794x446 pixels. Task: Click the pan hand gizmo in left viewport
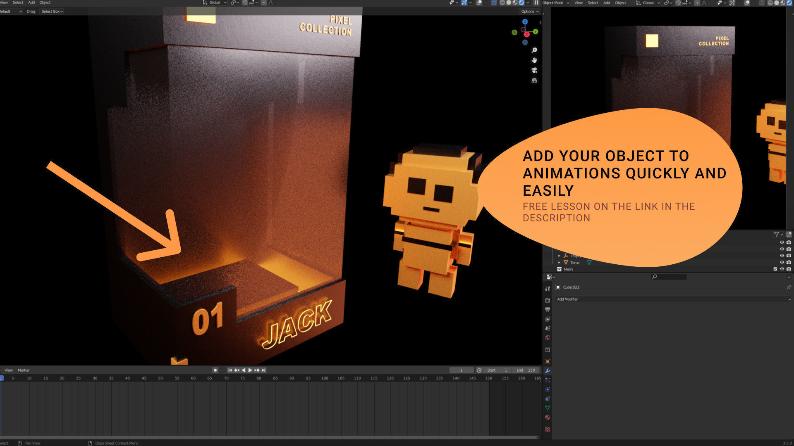coord(534,60)
